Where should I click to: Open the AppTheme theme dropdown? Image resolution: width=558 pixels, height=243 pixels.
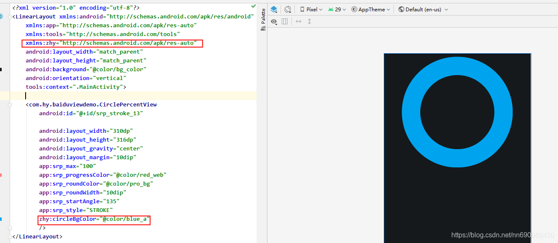[371, 9]
